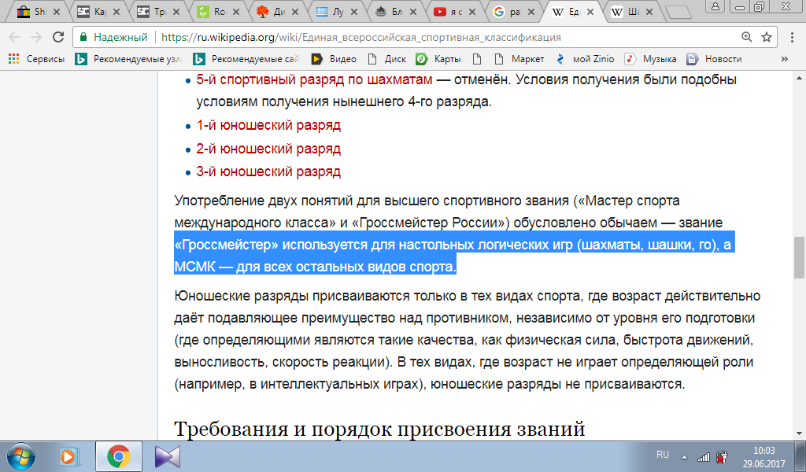This screenshot has width=806, height=472.
Task: Open the 5-й спортивный разряд по шахматам link
Action: coord(314,79)
